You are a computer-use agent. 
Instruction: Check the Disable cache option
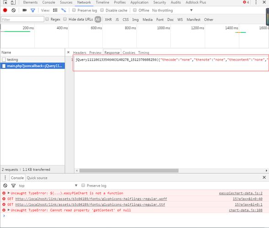click(x=102, y=10)
